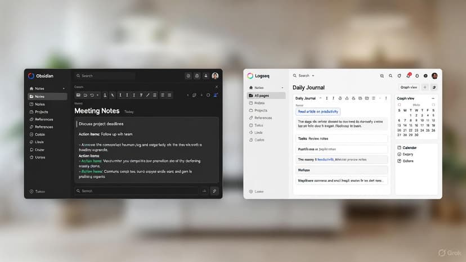Click the bell icon with the red badge in Logseq

tap(408, 75)
